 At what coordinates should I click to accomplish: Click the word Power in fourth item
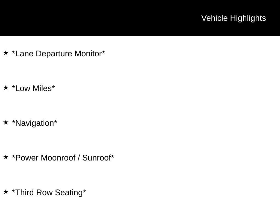click(27, 158)
